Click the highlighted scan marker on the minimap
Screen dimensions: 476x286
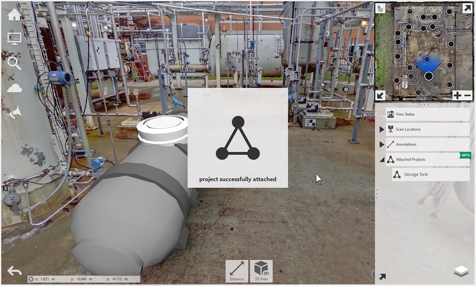point(429,76)
